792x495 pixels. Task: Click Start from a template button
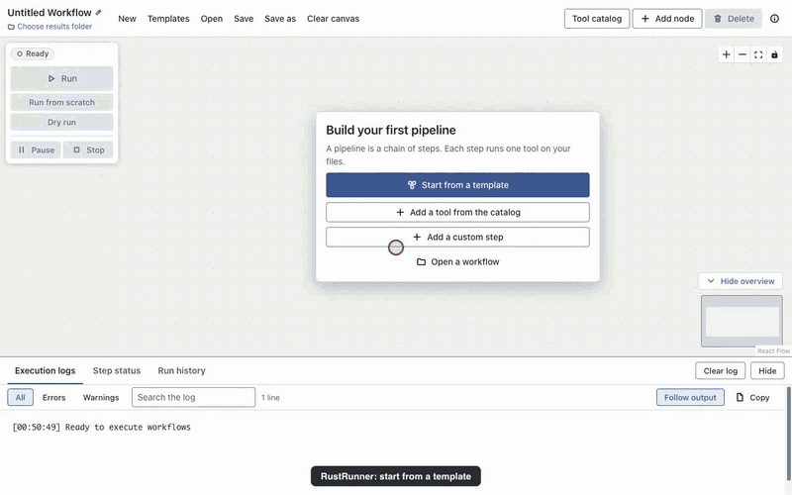coord(457,185)
